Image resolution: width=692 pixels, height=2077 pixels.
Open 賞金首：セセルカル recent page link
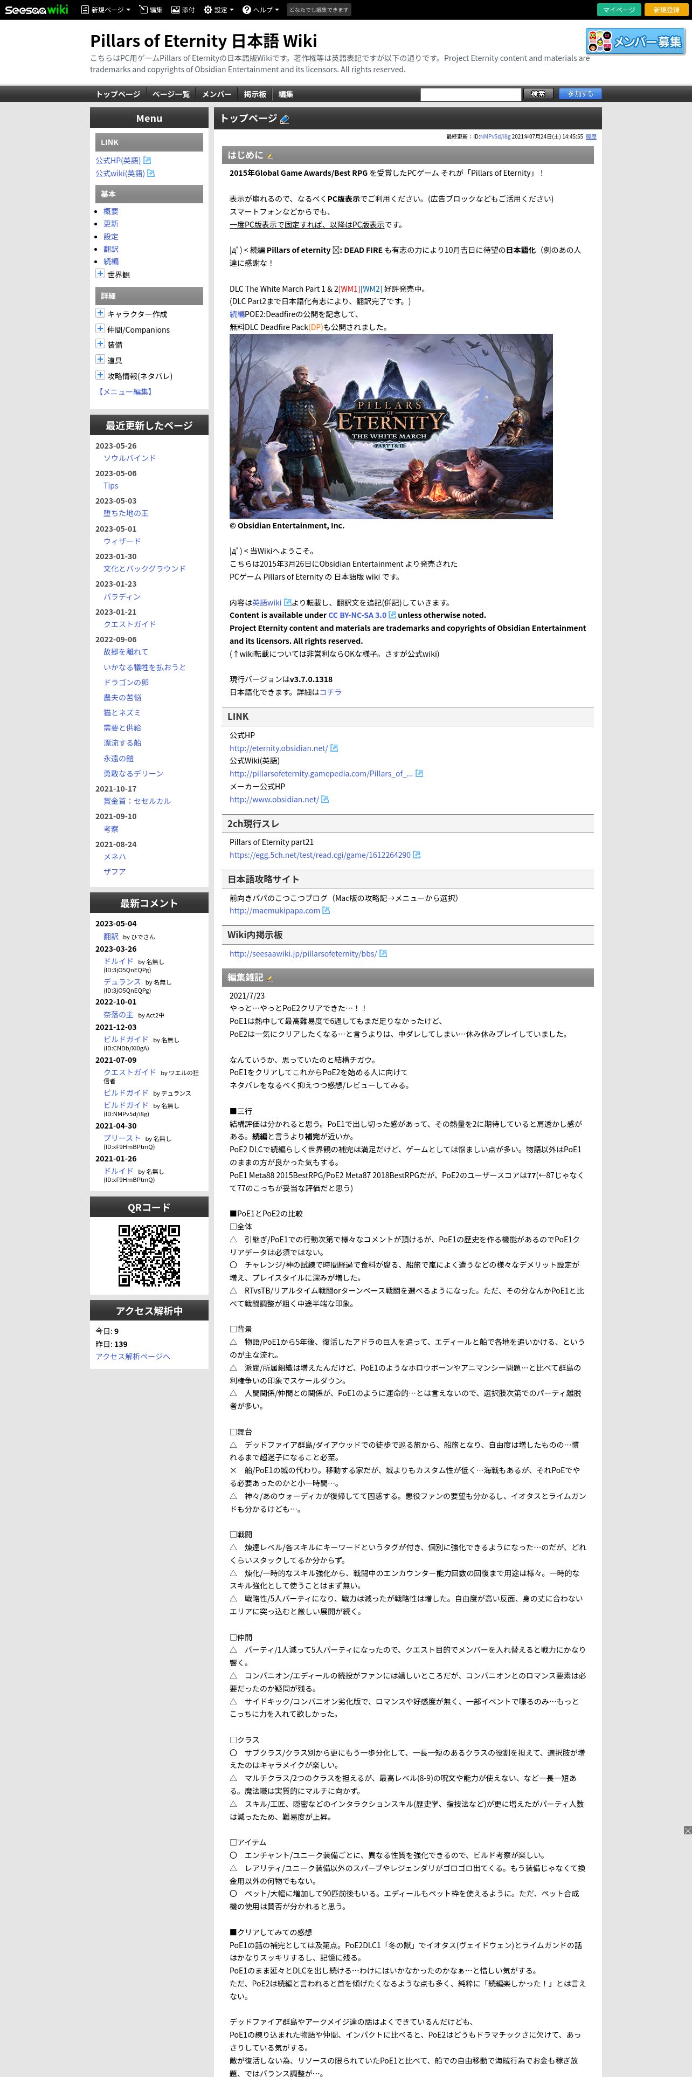point(137,801)
